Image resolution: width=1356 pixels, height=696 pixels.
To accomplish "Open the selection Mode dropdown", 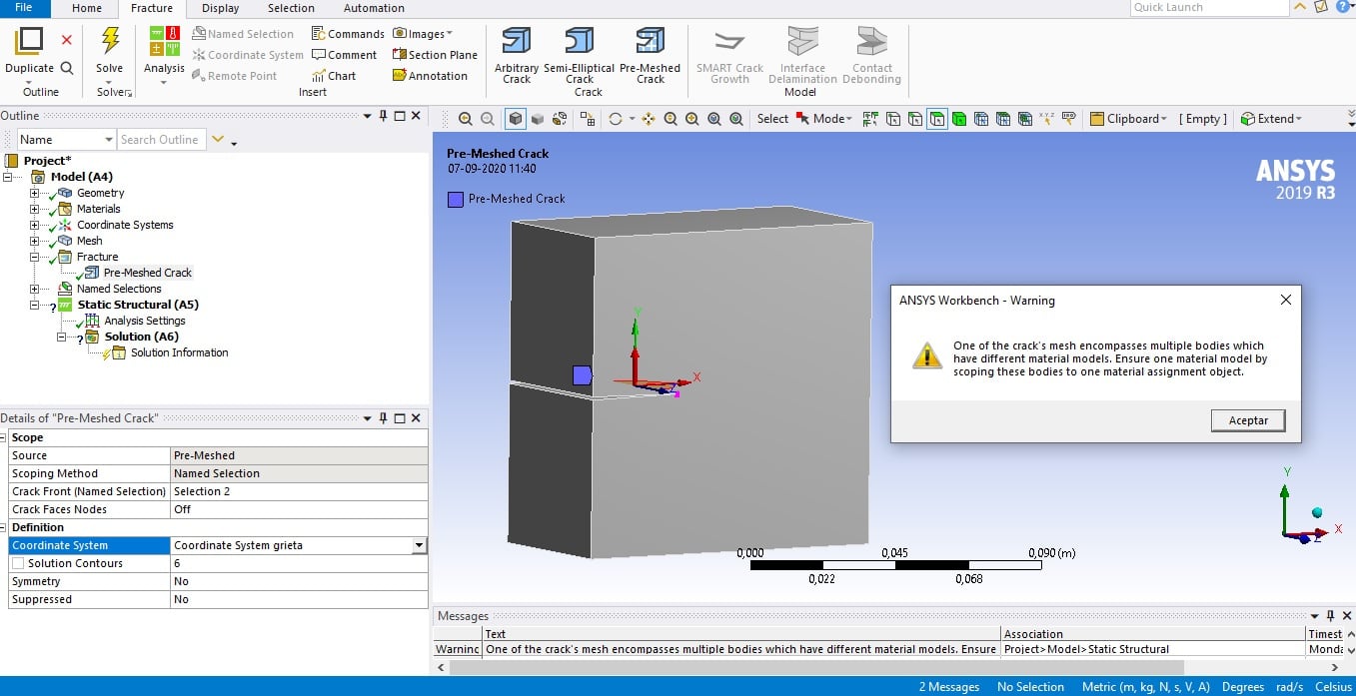I will [823, 119].
